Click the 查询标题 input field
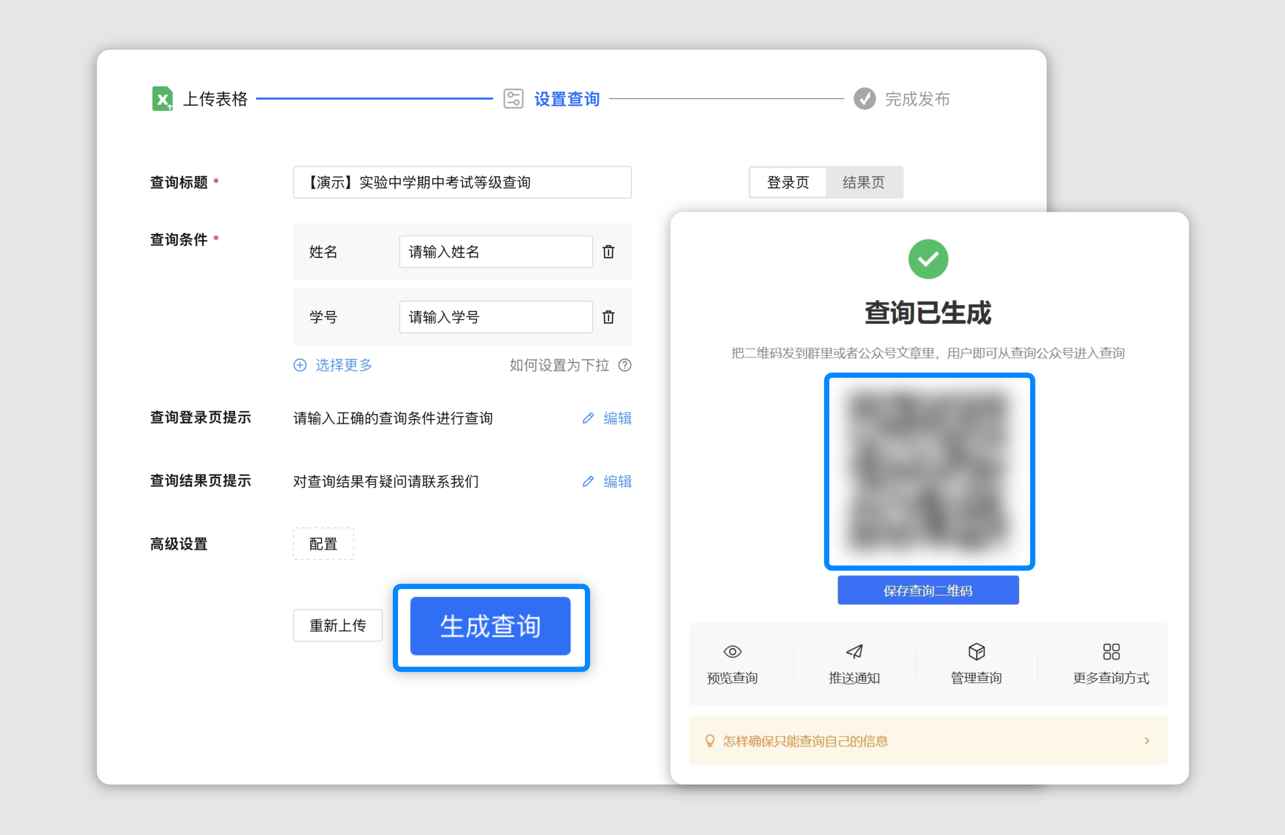The image size is (1285, 835). tap(462, 182)
